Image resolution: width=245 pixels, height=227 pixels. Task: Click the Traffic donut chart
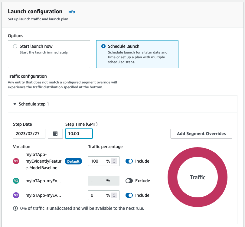click(197, 177)
